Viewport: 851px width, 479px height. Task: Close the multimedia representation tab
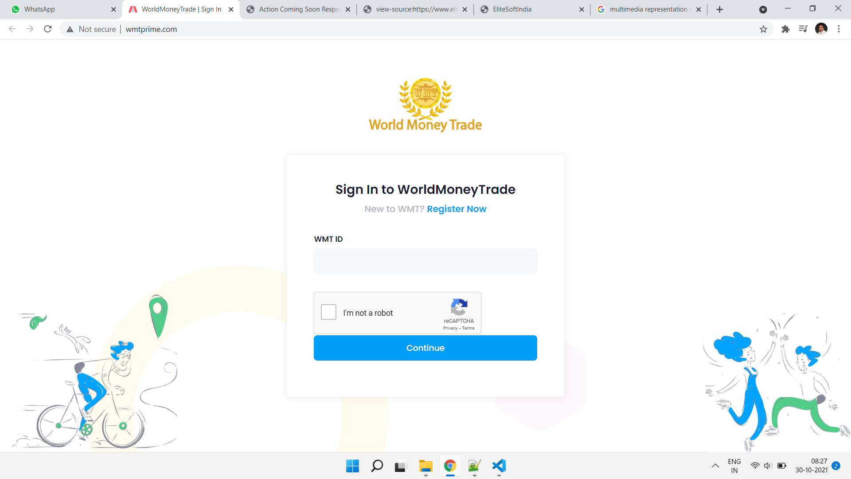tap(699, 9)
